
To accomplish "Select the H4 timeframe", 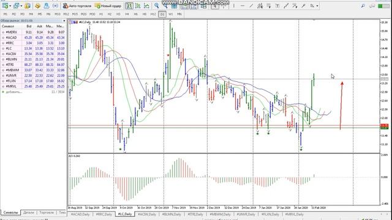I will (127, 14).
